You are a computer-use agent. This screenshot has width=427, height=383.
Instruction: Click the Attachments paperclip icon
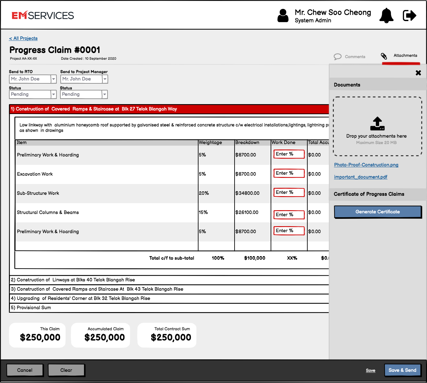[384, 56]
